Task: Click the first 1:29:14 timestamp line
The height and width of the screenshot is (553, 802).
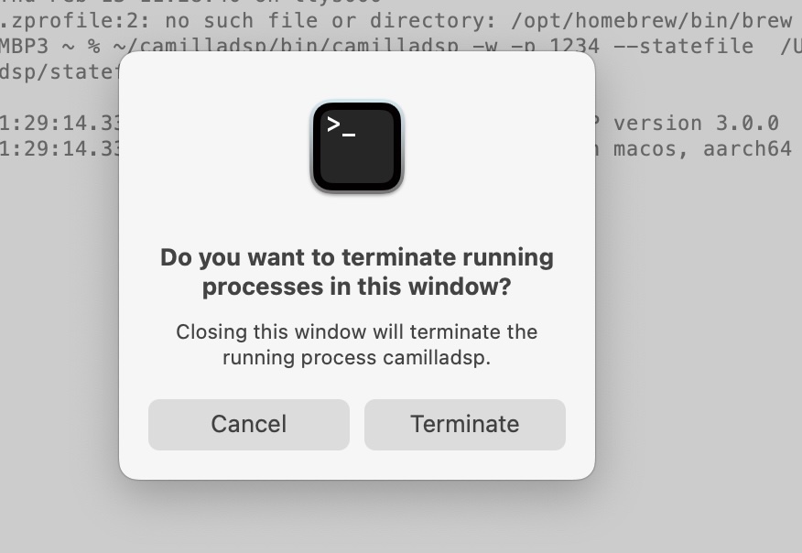Action: [60, 124]
